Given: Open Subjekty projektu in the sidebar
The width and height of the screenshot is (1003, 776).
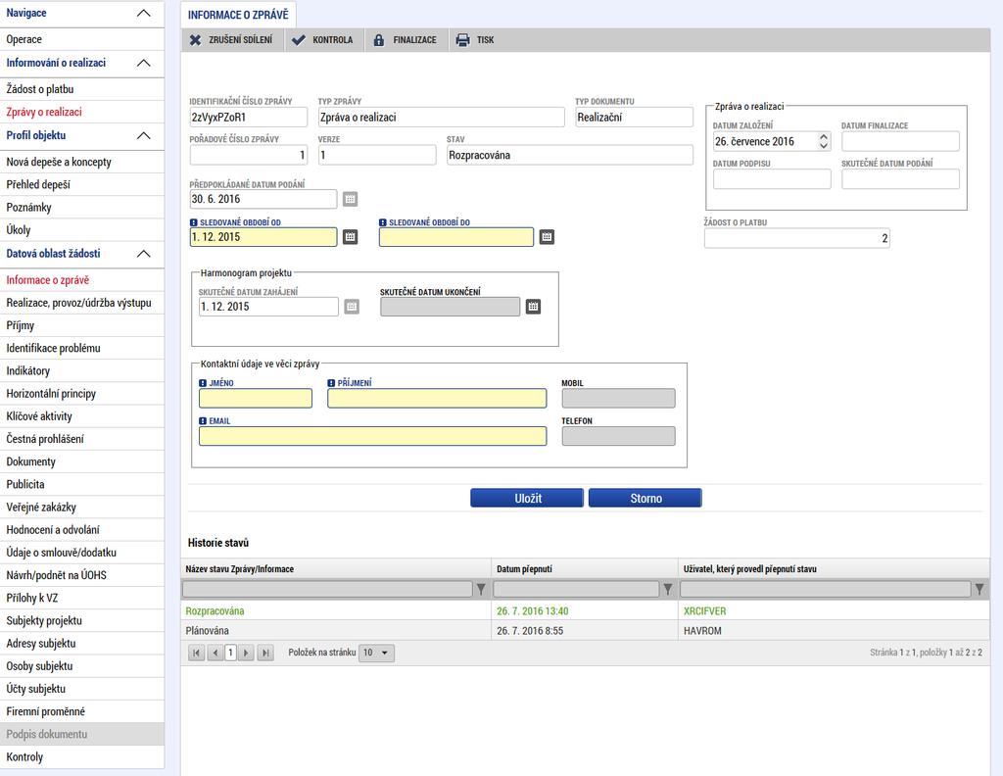Looking at the screenshot, I should pos(82,620).
